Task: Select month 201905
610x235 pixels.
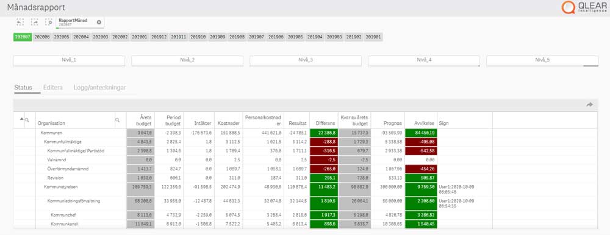Action: pyautogui.click(x=295, y=37)
